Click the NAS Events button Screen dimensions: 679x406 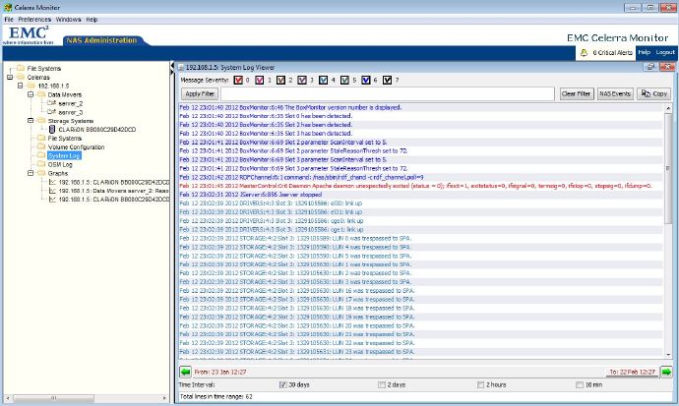(615, 93)
